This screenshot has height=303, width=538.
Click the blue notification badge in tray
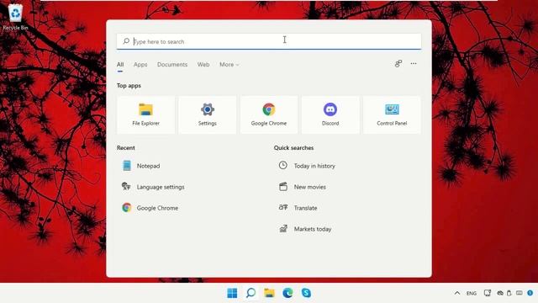pyautogui.click(x=530, y=293)
